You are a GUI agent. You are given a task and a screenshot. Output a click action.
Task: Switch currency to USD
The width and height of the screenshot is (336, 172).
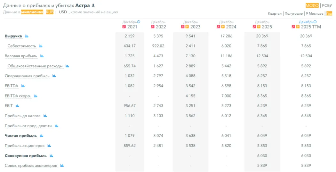63,12
